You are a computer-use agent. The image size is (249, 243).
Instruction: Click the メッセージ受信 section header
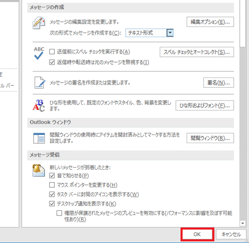point(130,155)
